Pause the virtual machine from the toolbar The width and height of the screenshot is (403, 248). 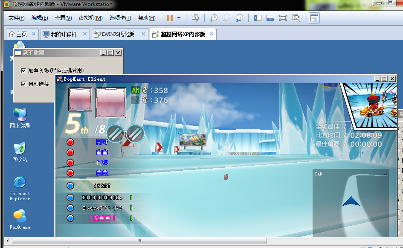[x=170, y=18]
